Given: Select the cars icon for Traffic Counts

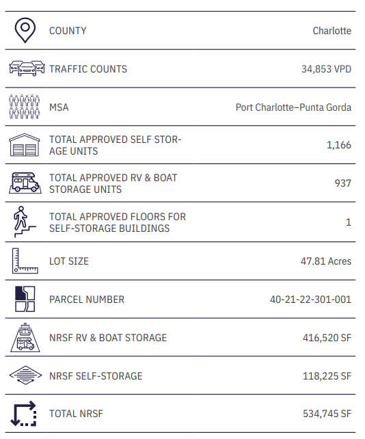Looking at the screenshot, I should point(27,68).
